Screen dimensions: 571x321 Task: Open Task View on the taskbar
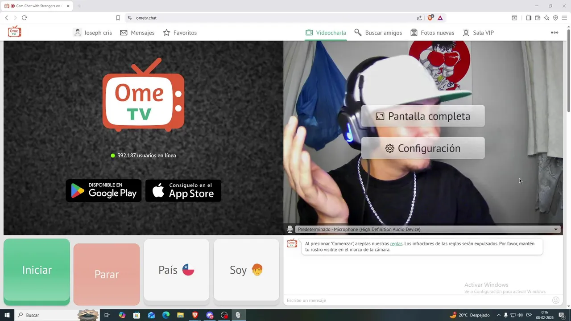tap(107, 315)
